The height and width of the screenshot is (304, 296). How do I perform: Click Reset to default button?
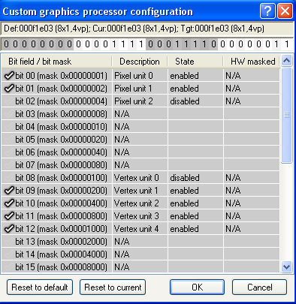pyautogui.click(x=40, y=287)
